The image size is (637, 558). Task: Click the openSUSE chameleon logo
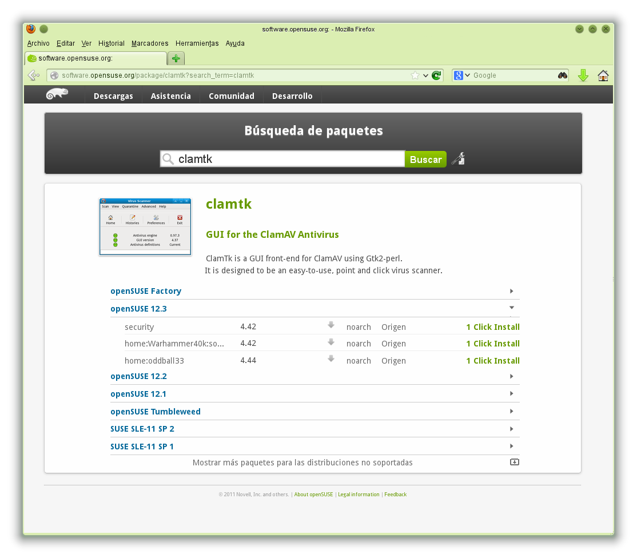tap(57, 94)
